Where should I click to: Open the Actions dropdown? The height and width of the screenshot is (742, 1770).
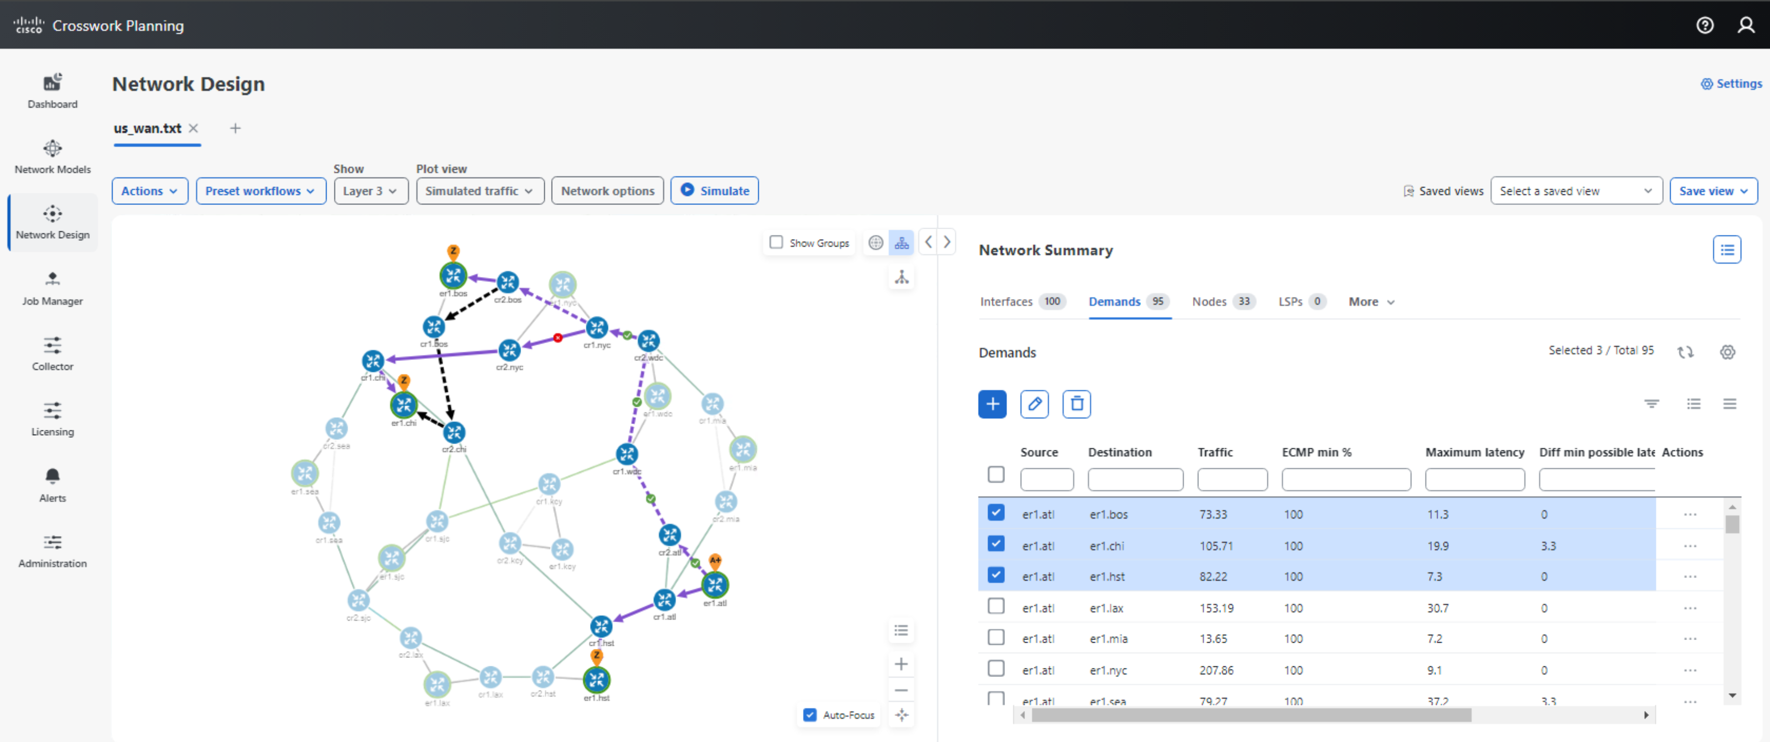coord(149,191)
